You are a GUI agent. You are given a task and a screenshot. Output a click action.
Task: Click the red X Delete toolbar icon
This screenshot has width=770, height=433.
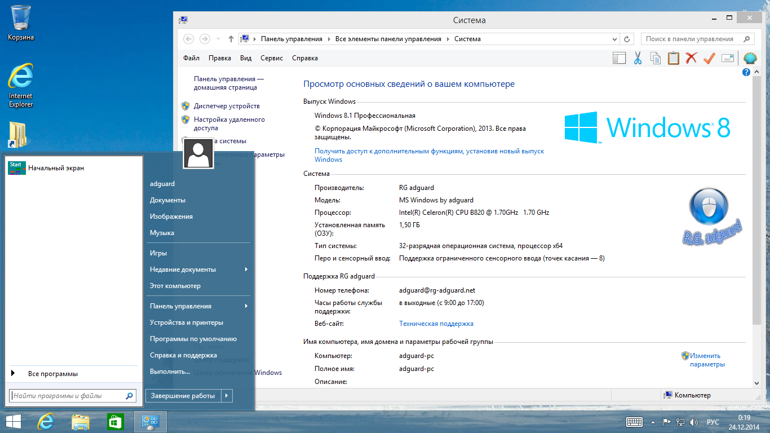[x=691, y=58]
